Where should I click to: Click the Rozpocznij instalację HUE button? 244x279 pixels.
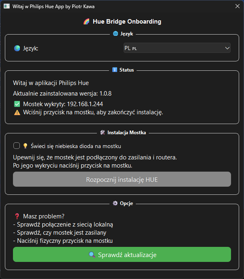click(x=122, y=179)
